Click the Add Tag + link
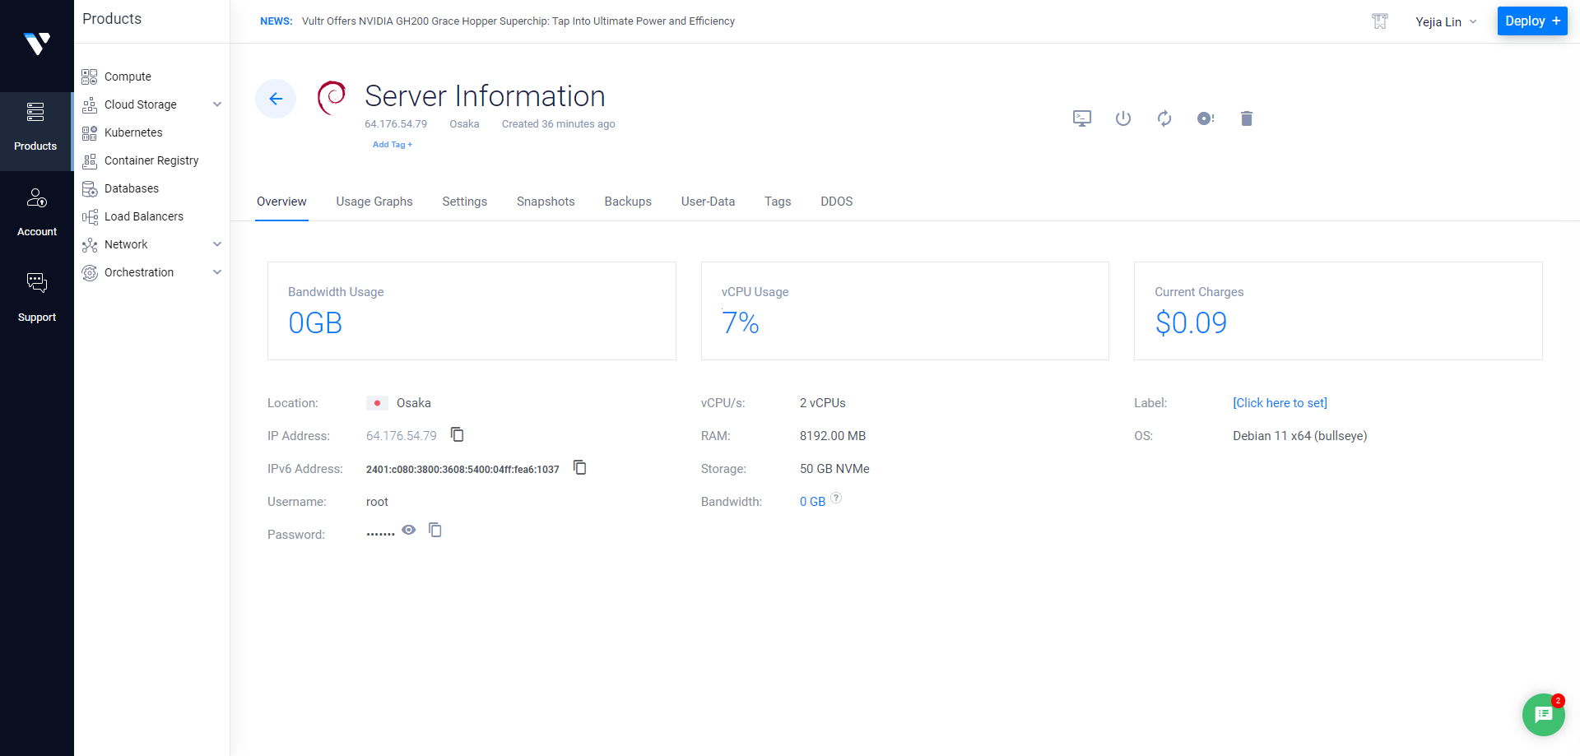Viewport: 1580px width, 756px height. (393, 145)
